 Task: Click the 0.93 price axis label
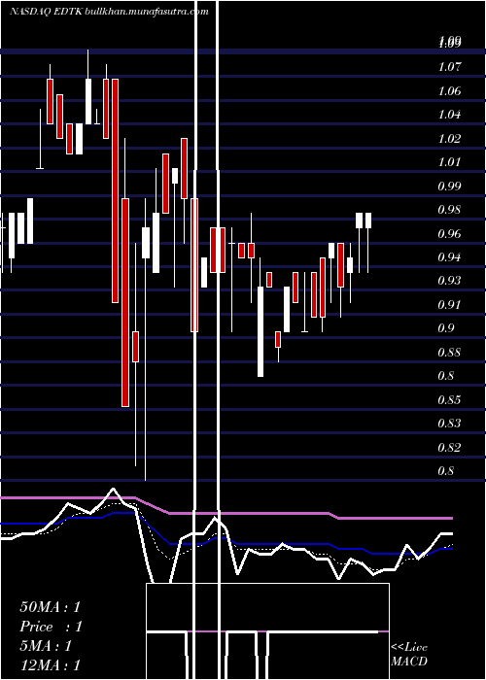pos(449,280)
